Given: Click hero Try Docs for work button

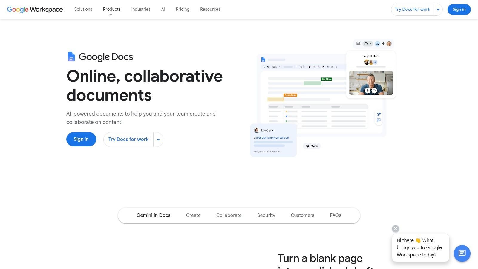Looking at the screenshot, I should 128,140.
